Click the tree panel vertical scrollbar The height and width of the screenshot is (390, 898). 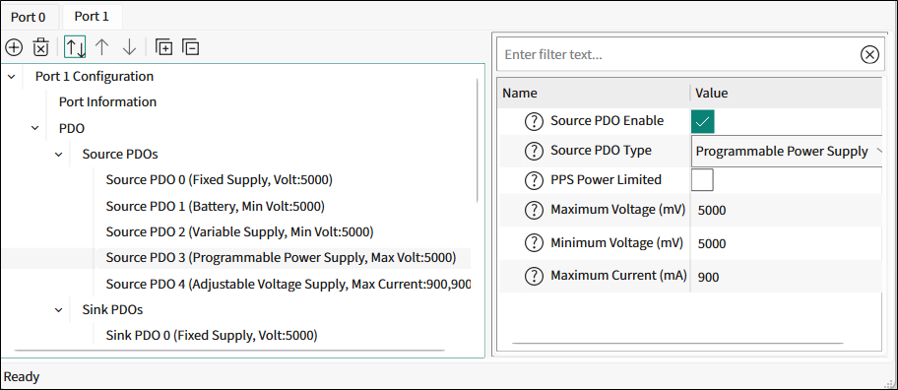(x=477, y=140)
